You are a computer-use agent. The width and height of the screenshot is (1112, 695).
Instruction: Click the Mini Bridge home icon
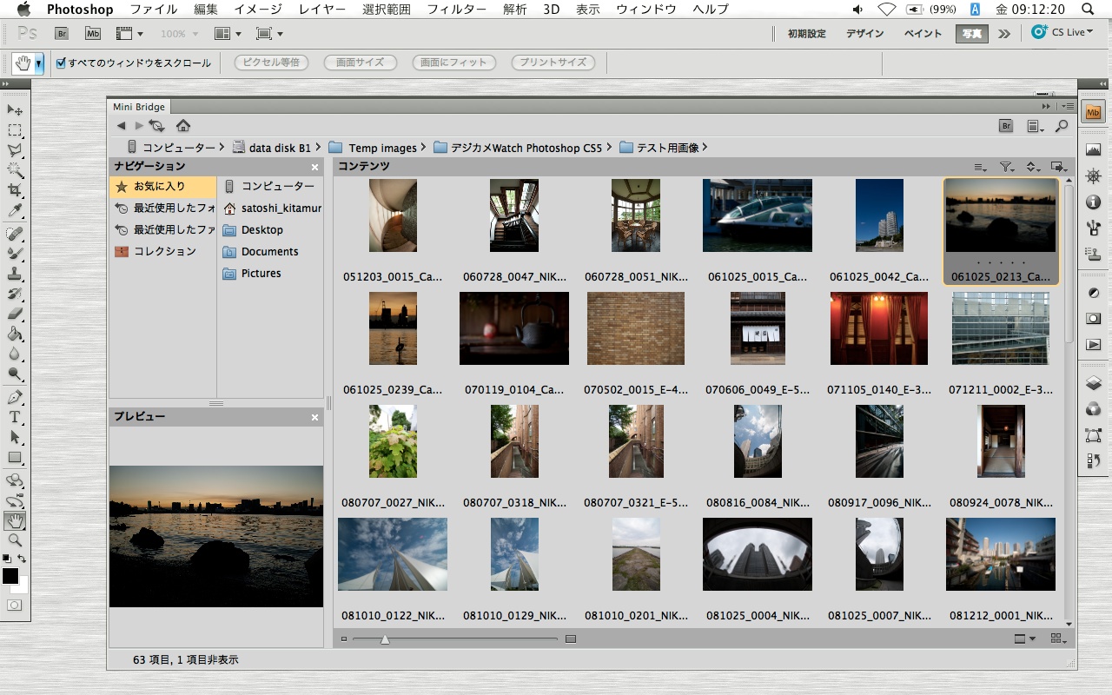[183, 126]
